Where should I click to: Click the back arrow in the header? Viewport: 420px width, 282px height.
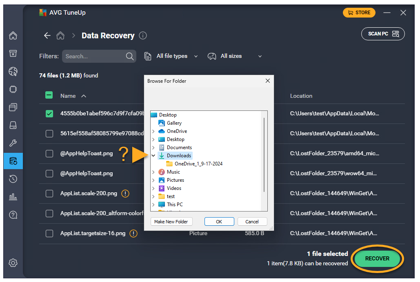[x=47, y=36]
